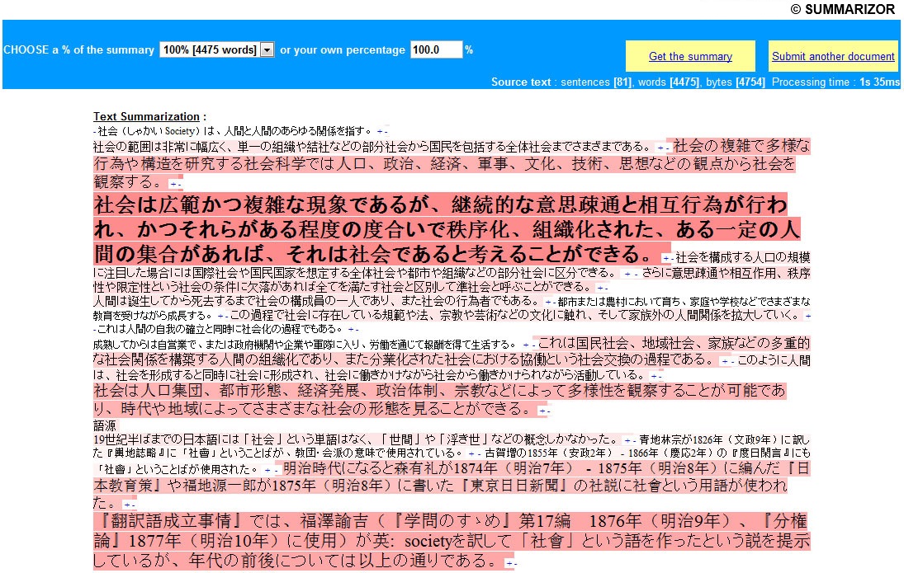This screenshot has width=904, height=573.
Task: Click the own percentage field containing 100.0
Action: pyautogui.click(x=436, y=49)
